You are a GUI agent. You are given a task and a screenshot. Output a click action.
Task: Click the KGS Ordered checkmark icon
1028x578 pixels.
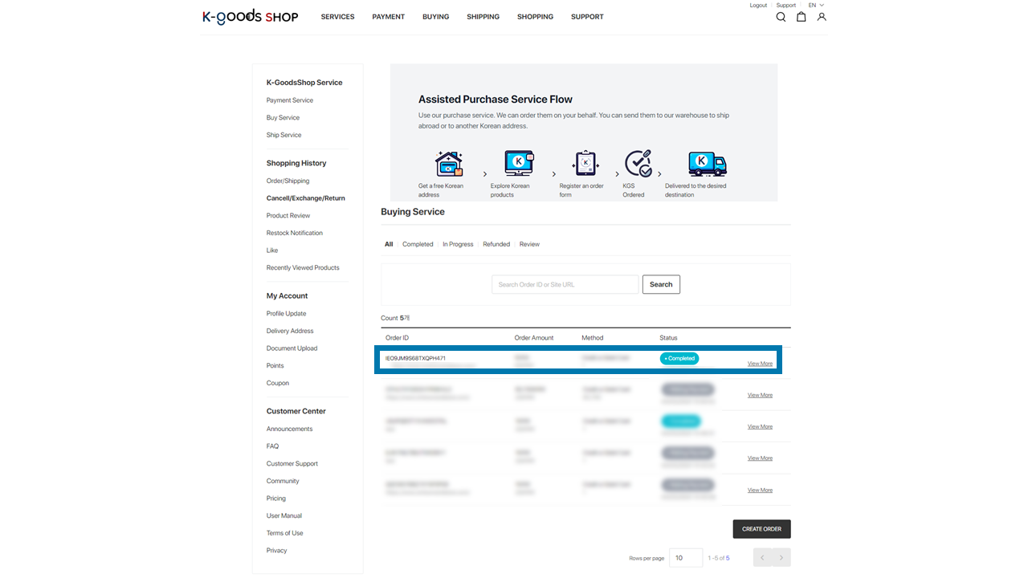[638, 163]
